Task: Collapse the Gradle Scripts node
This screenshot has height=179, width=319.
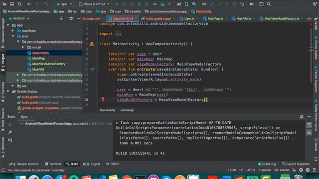Action: [8, 91]
